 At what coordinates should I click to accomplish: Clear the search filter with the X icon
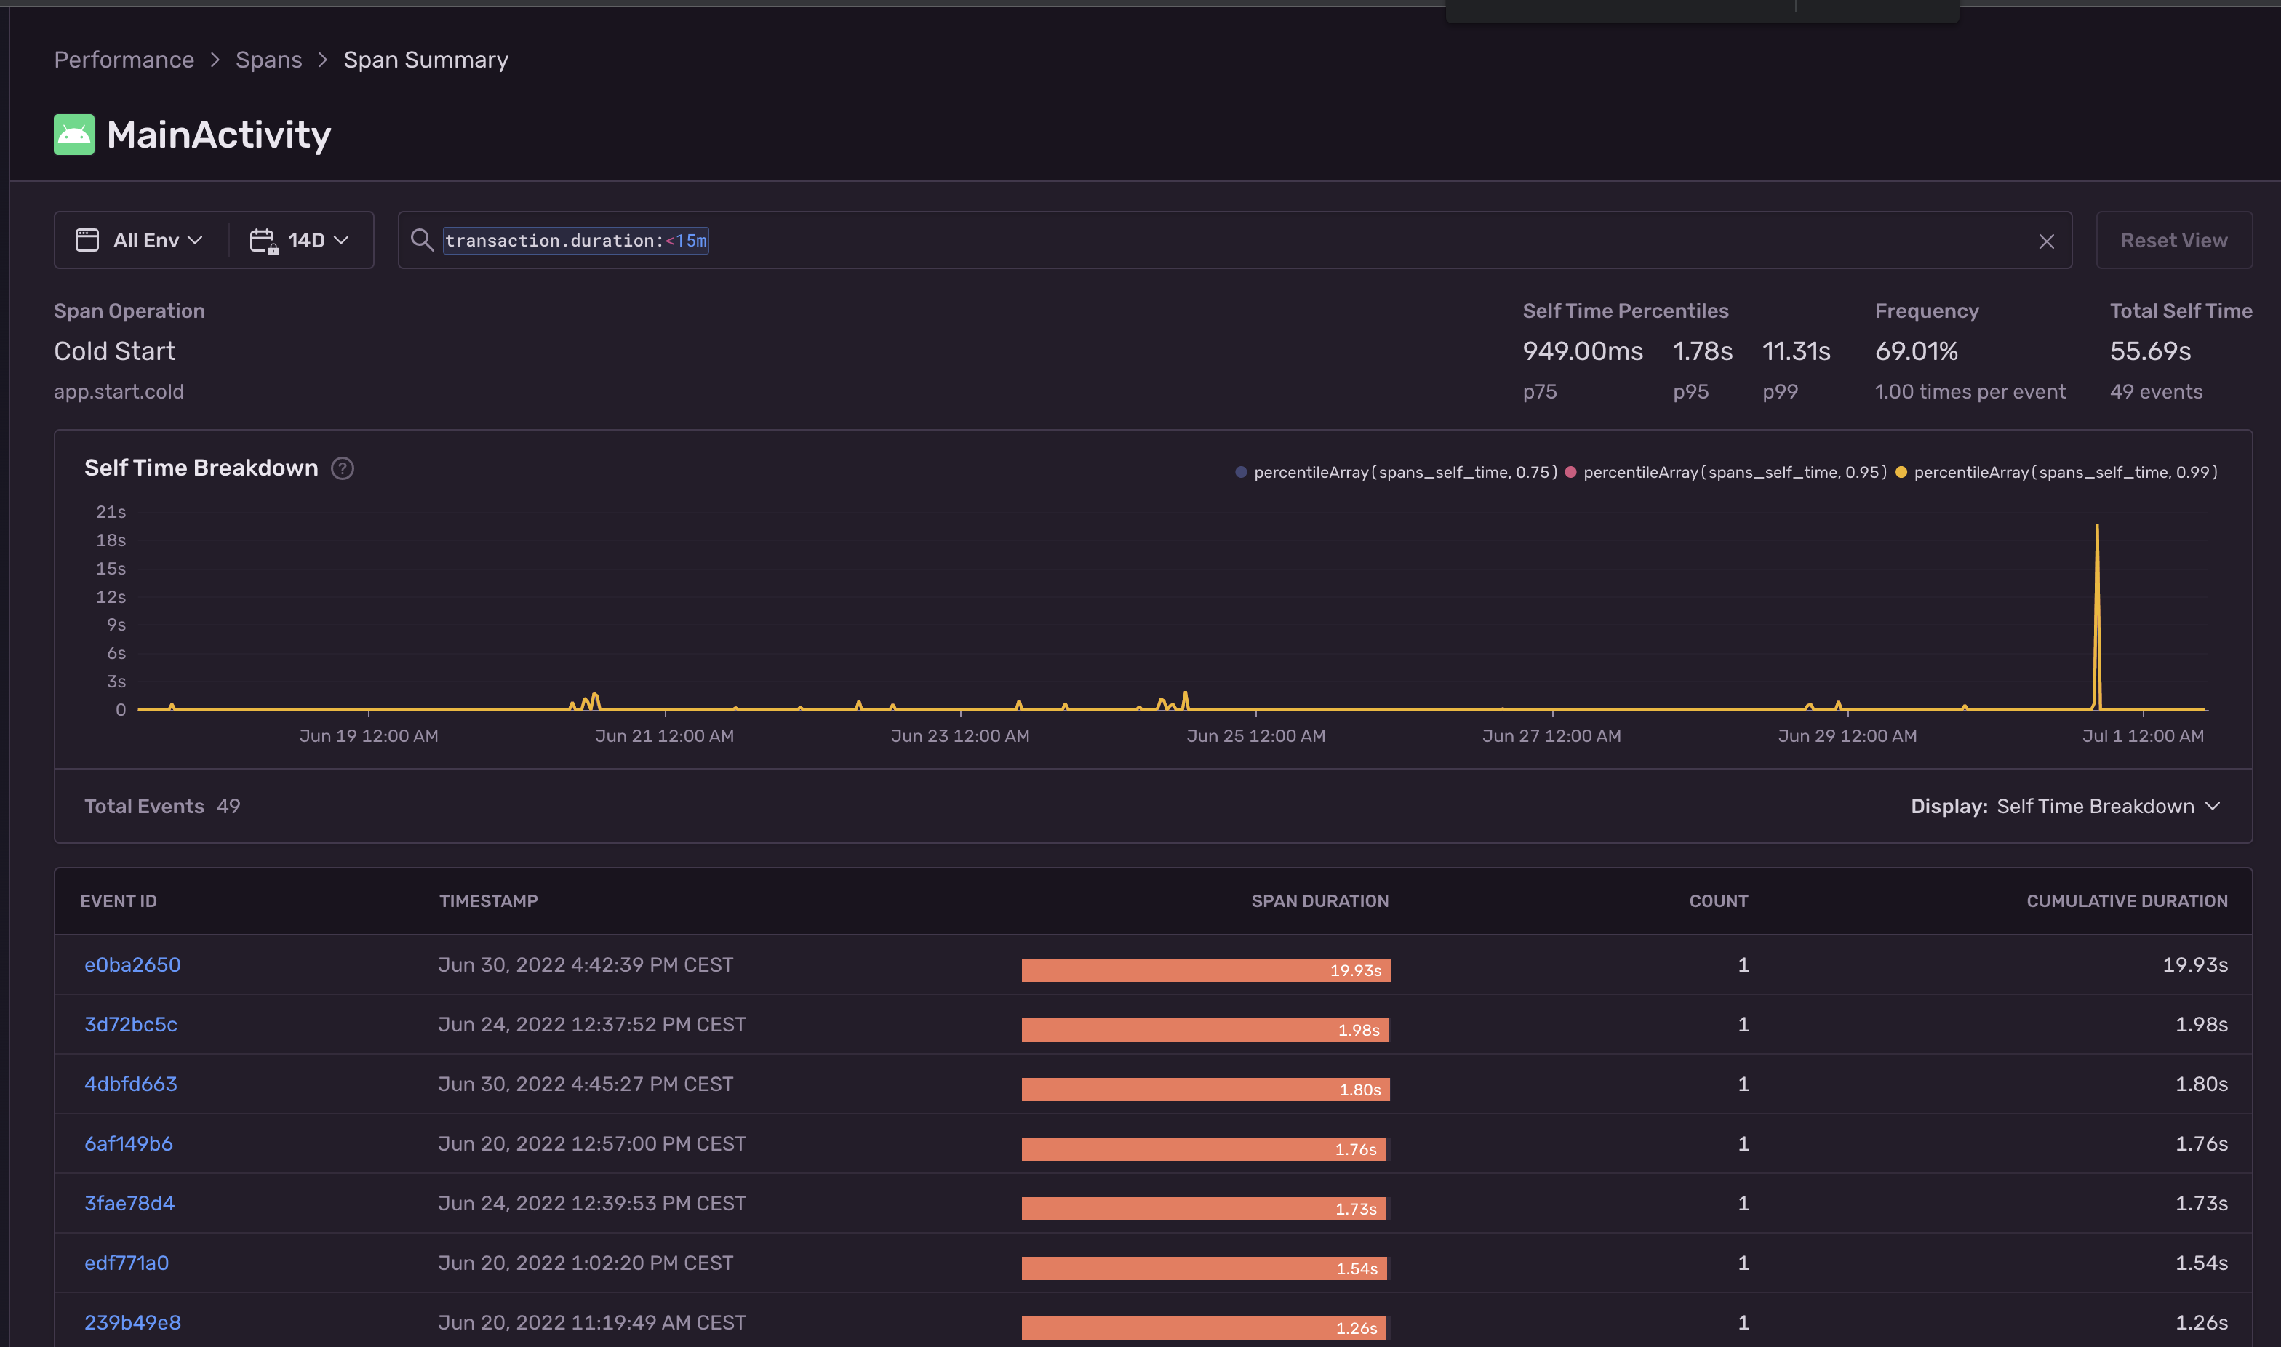click(x=2047, y=241)
